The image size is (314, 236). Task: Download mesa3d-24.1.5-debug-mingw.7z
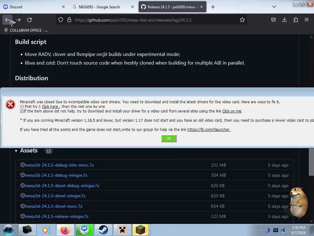point(56,175)
